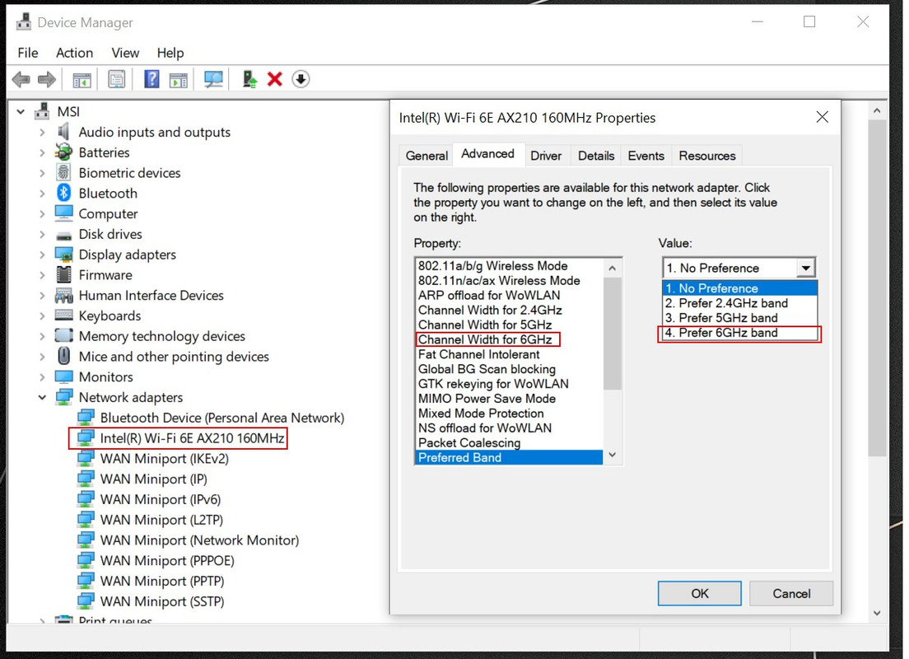Click Device Manager scrollbar up arrow
This screenshot has width=909, height=659.
pyautogui.click(x=877, y=110)
